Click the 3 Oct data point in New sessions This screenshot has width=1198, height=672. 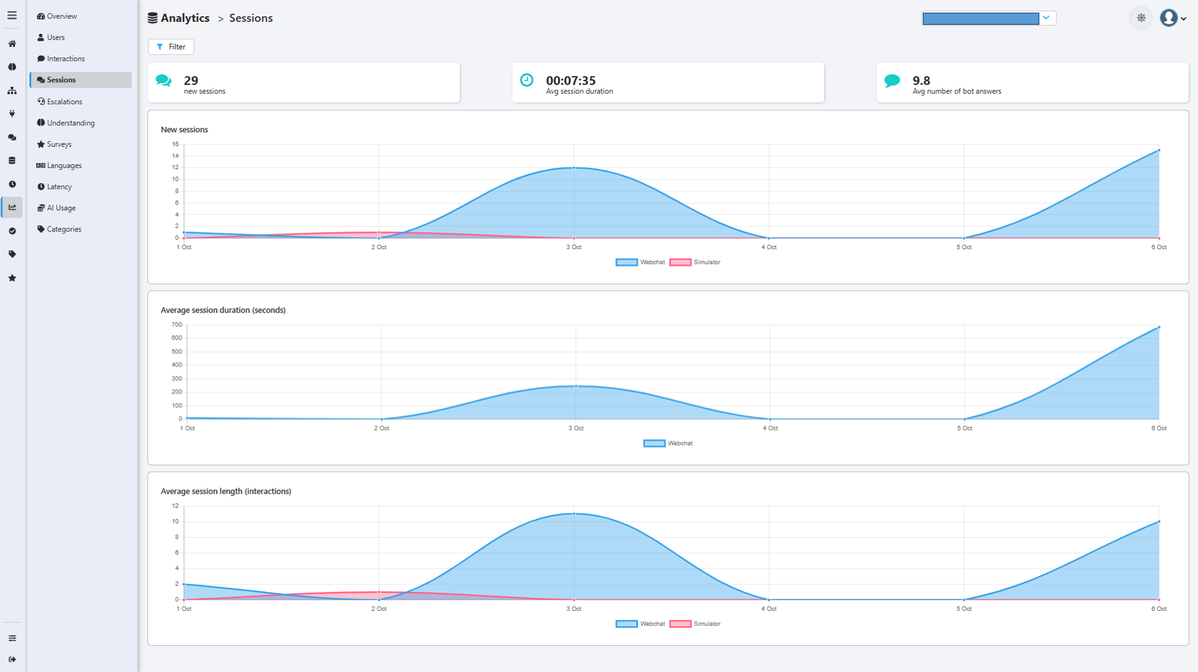point(574,168)
